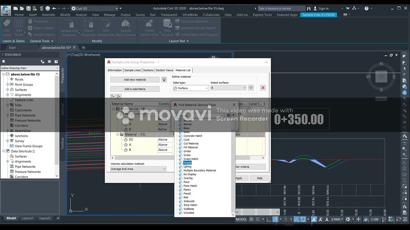Select the Corridors node in Prospector
Image resolution: width=410 pixels, height=230 pixels.
[21, 126]
